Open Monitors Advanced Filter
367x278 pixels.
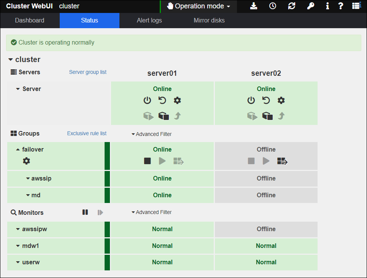pos(151,212)
